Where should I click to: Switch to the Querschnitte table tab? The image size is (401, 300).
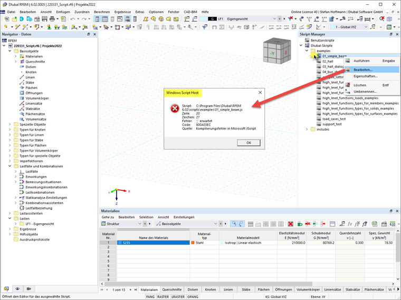[x=172, y=289]
